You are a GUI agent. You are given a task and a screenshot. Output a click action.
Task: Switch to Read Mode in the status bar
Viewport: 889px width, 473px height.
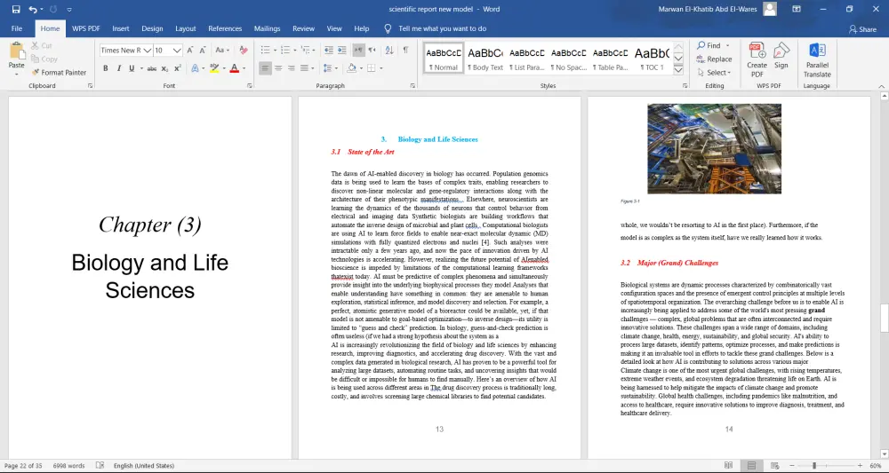[729, 466]
